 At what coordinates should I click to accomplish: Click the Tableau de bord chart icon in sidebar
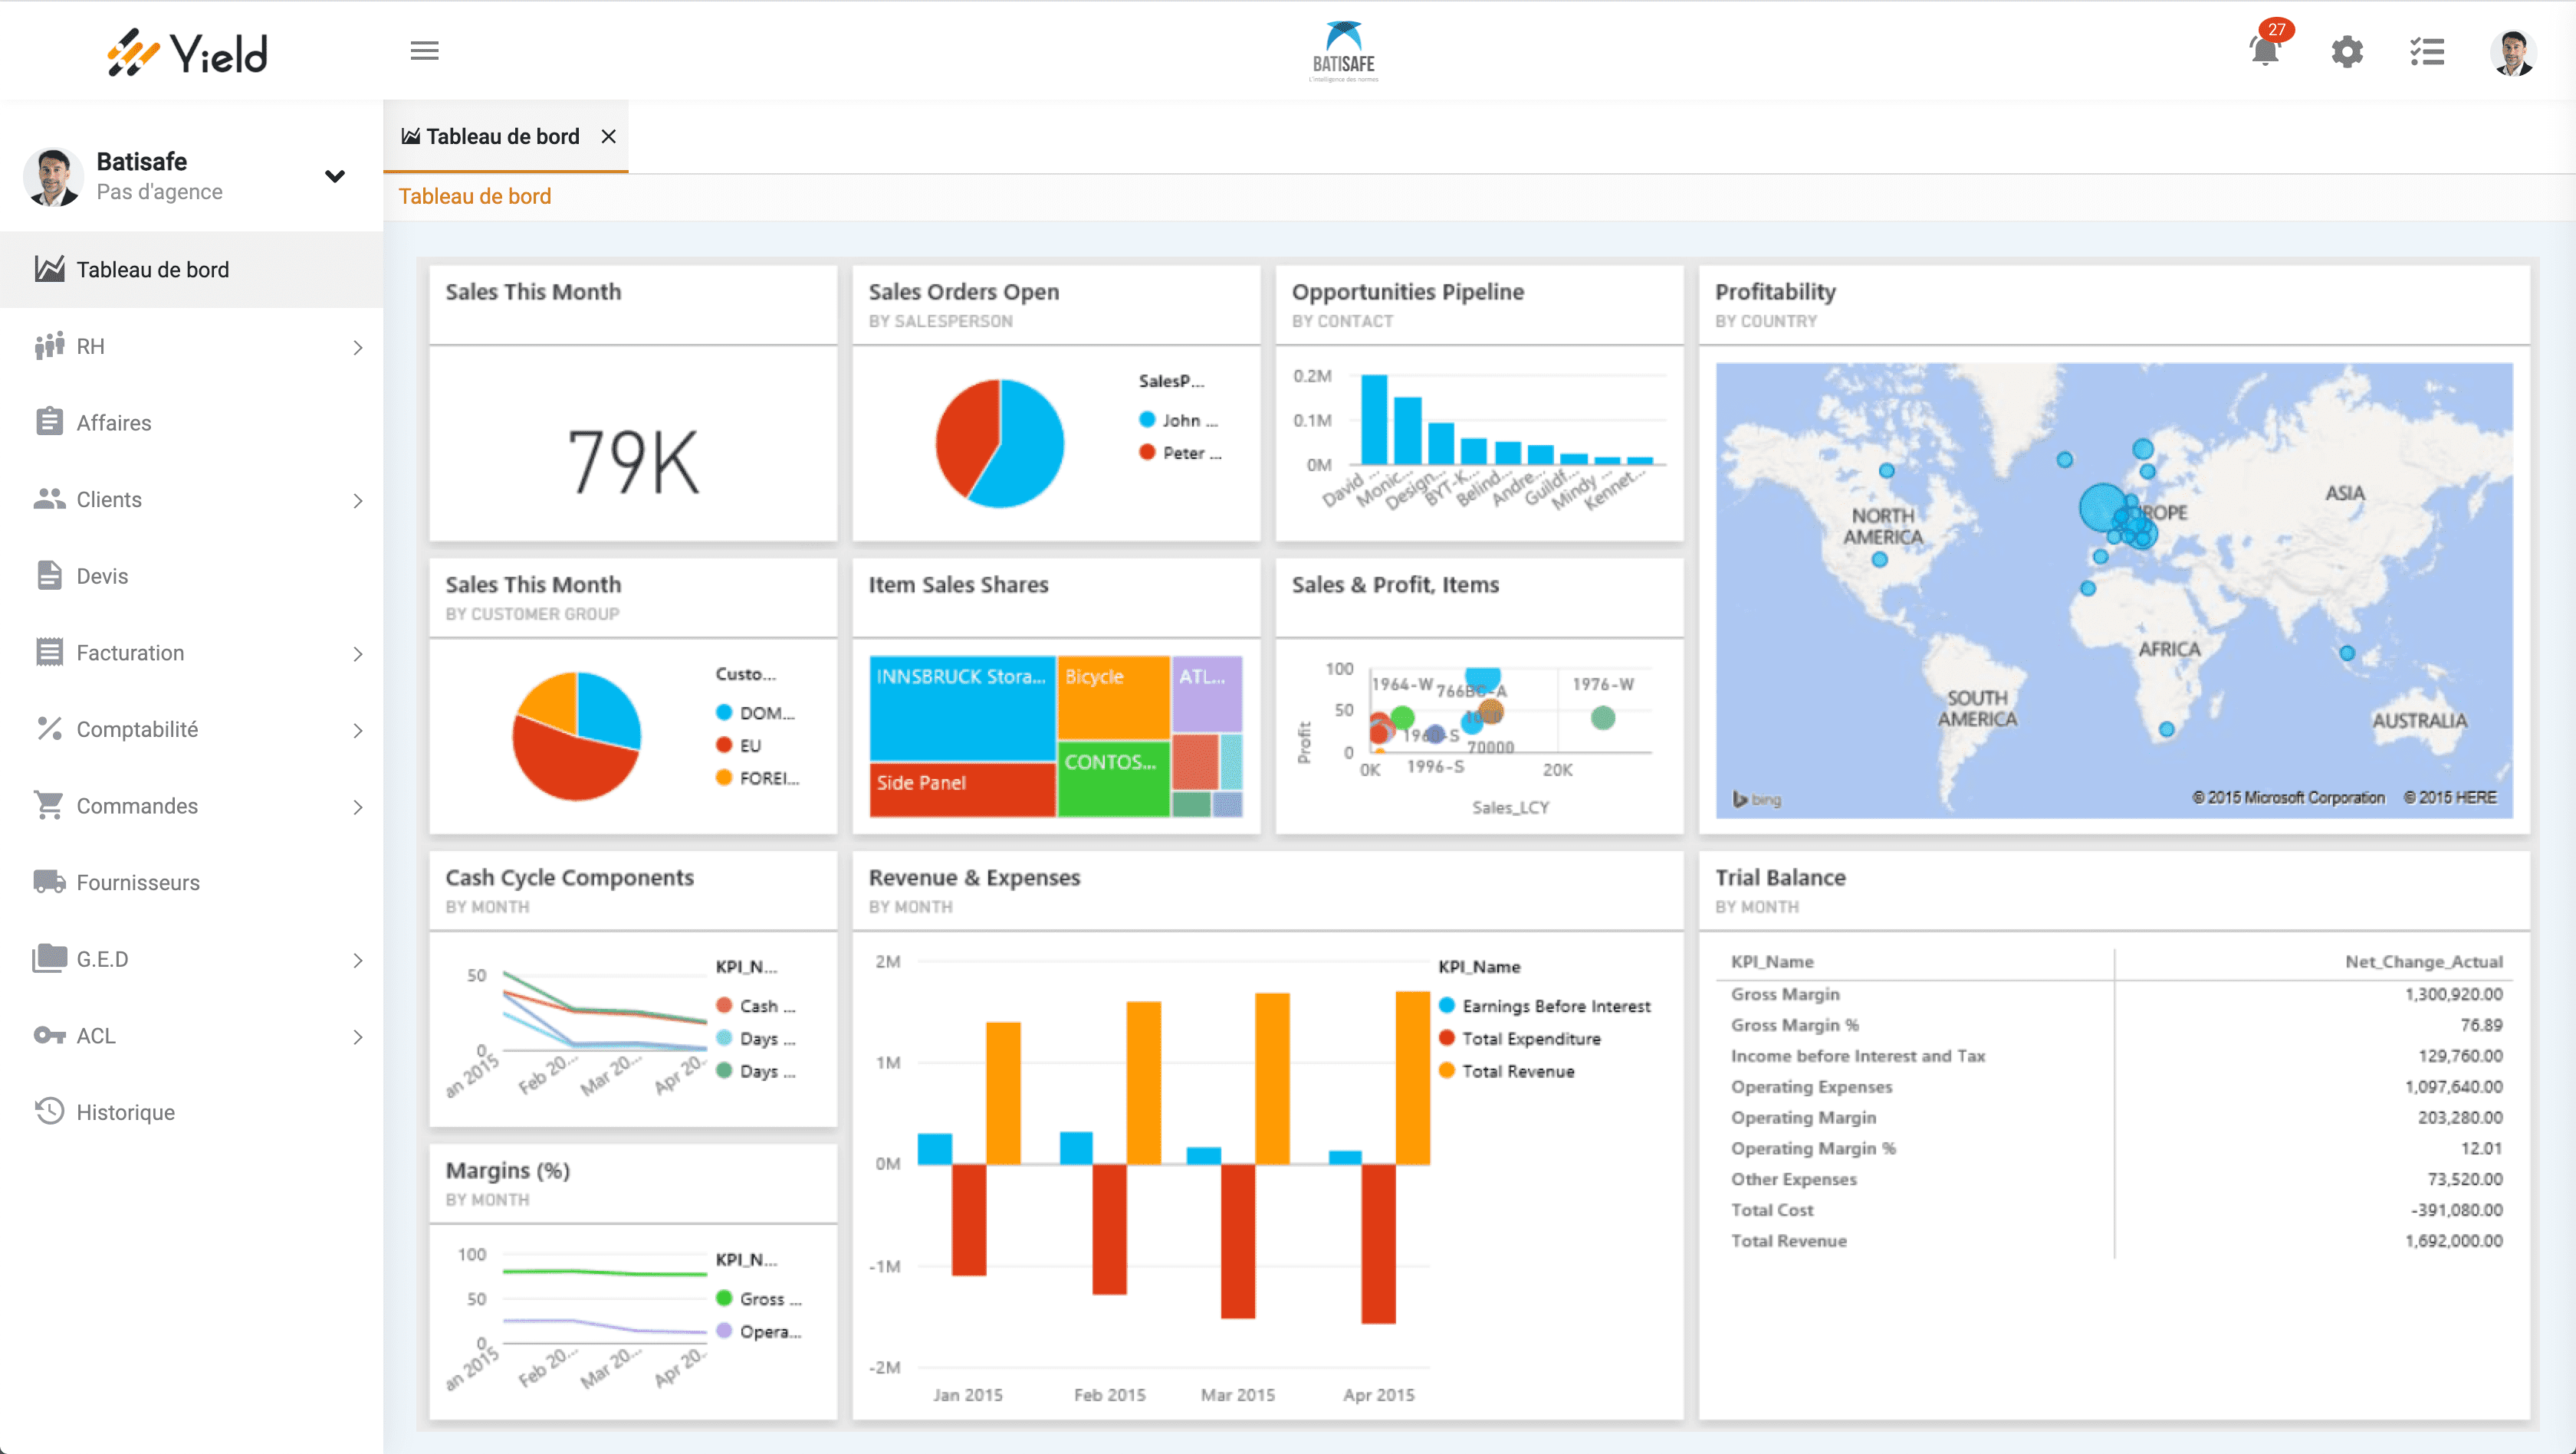[x=49, y=269]
